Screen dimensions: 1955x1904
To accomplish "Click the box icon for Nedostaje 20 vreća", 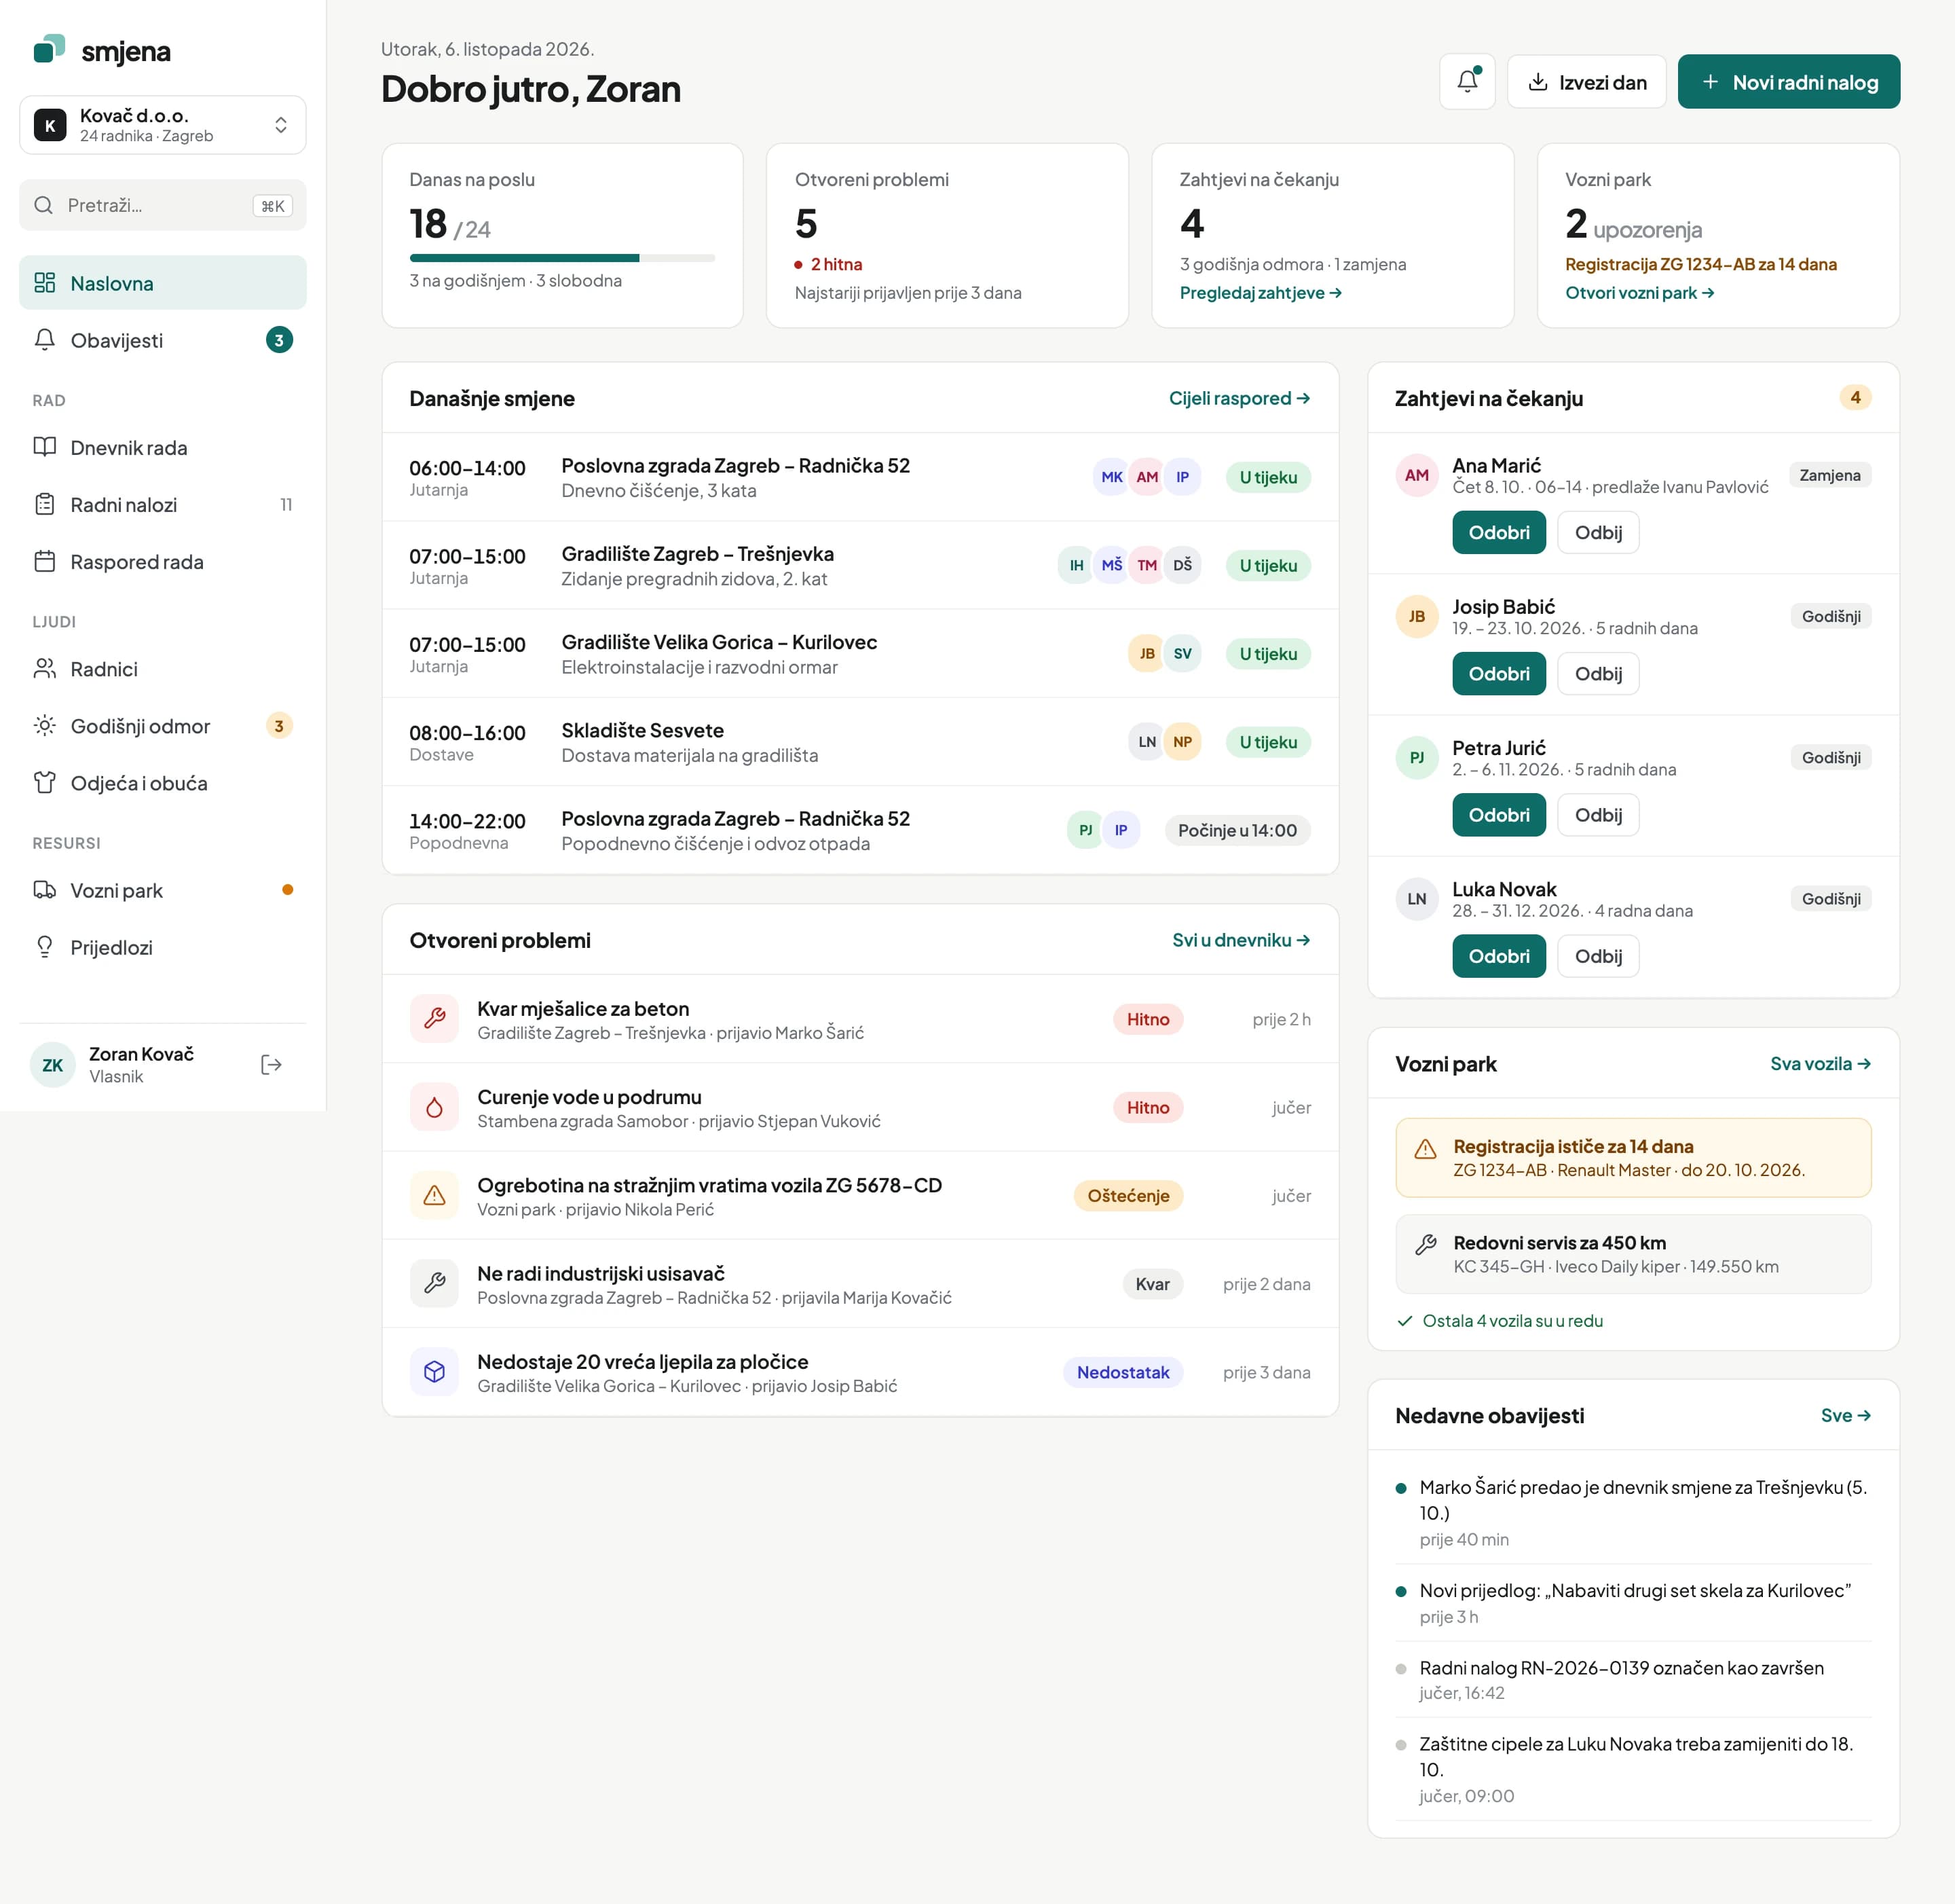I will (x=434, y=1372).
